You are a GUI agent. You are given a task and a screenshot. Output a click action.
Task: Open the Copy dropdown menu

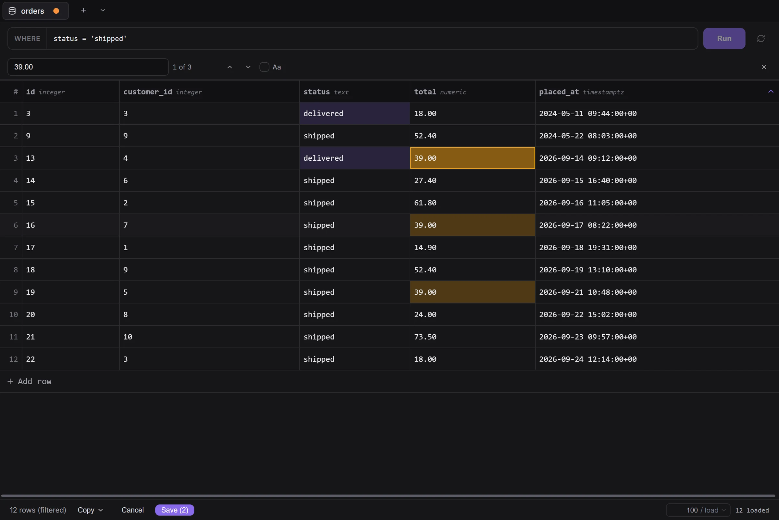point(90,510)
